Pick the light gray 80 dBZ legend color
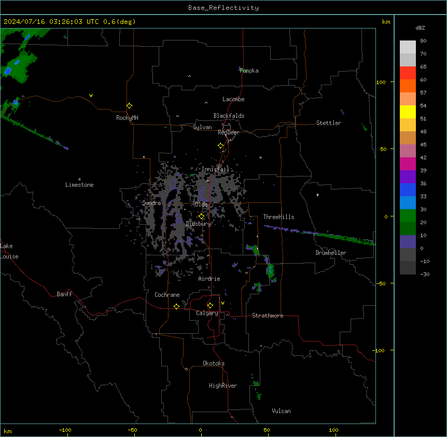 pos(408,47)
